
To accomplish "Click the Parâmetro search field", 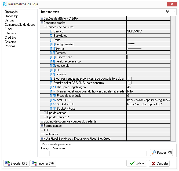I will 99,153.
